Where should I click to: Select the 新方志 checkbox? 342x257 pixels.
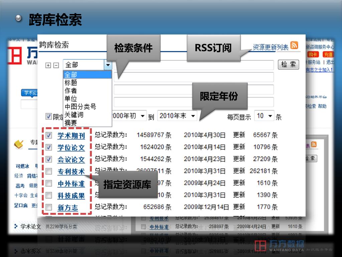click(49, 207)
